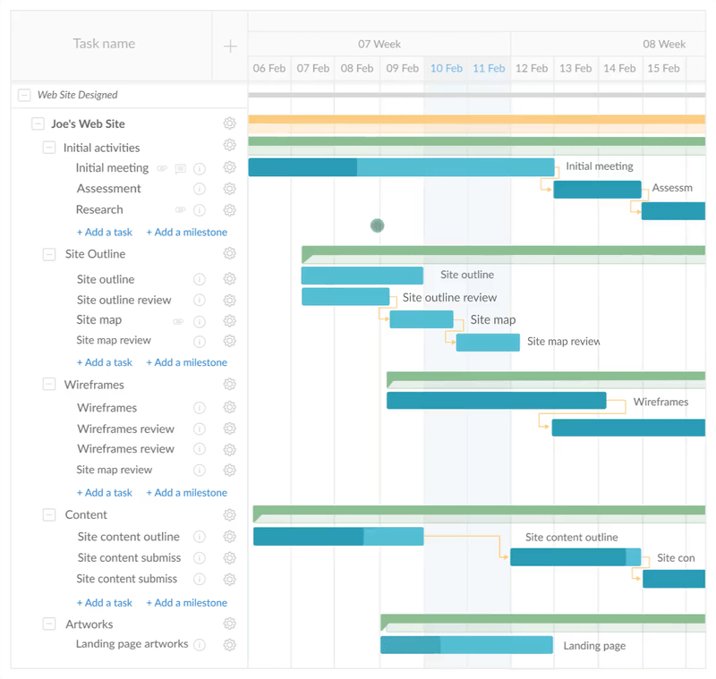Select the Assessment bar in the timeline
Image resolution: width=716 pixels, height=679 pixels.
click(597, 190)
